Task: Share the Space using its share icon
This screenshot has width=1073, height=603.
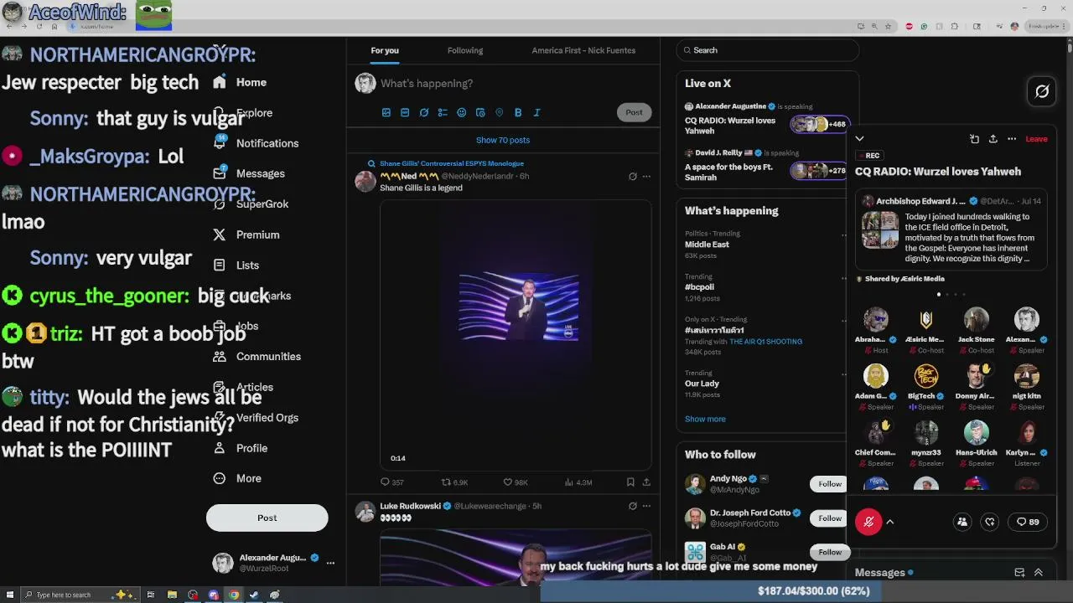Action: tap(993, 139)
